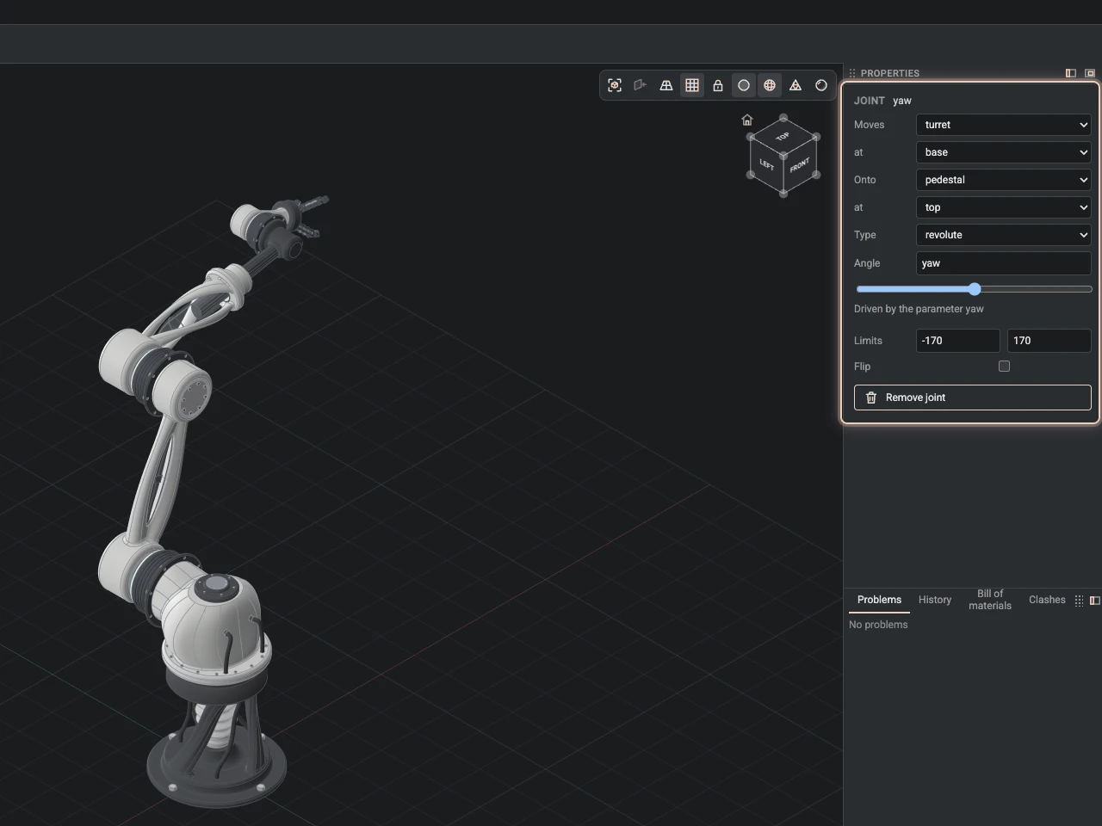Click the JOINT yaw heading text
The image size is (1102, 826).
[x=882, y=101]
